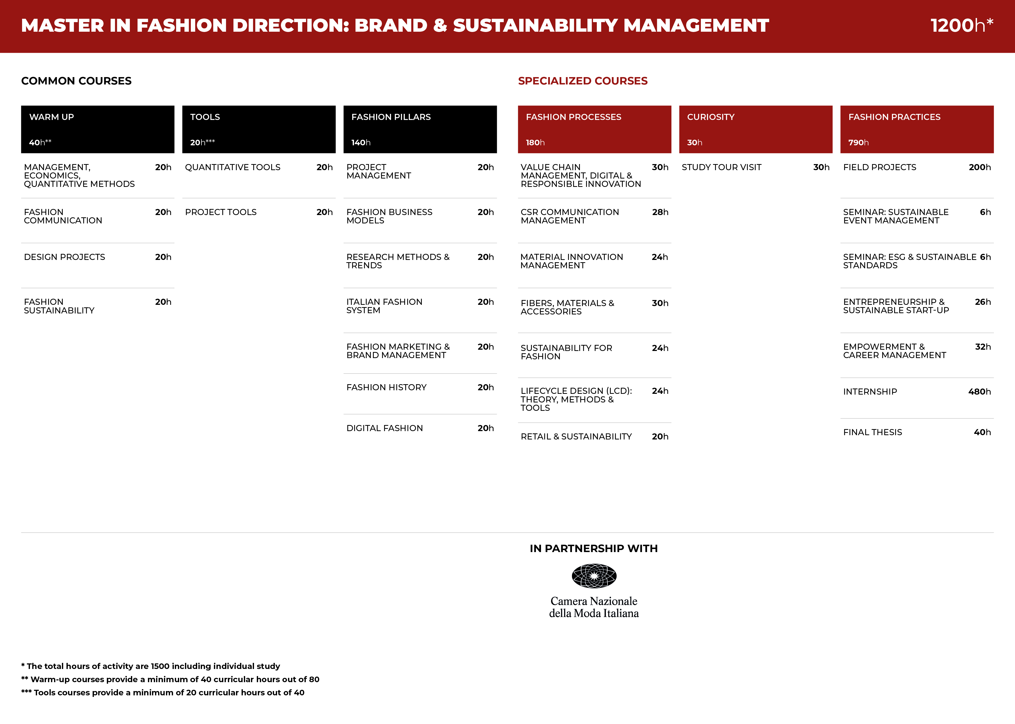Click the footnote about 1500 total hours
The image size is (1015, 724).
coord(151,666)
